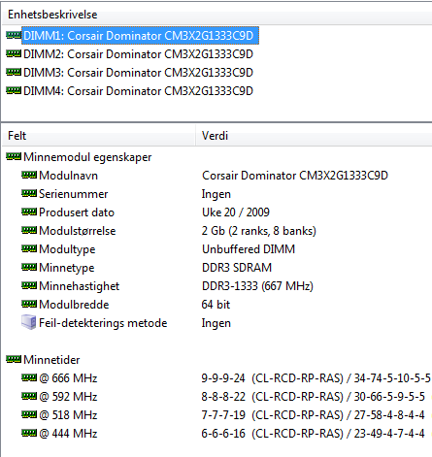Click the icon next to Minnehastighet
The width and height of the screenshot is (432, 457).
point(29,285)
